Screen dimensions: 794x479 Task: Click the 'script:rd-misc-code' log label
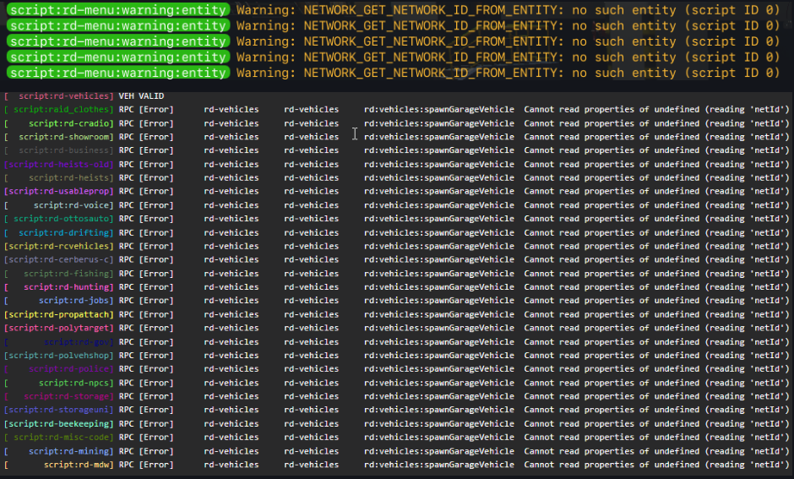tap(59, 438)
